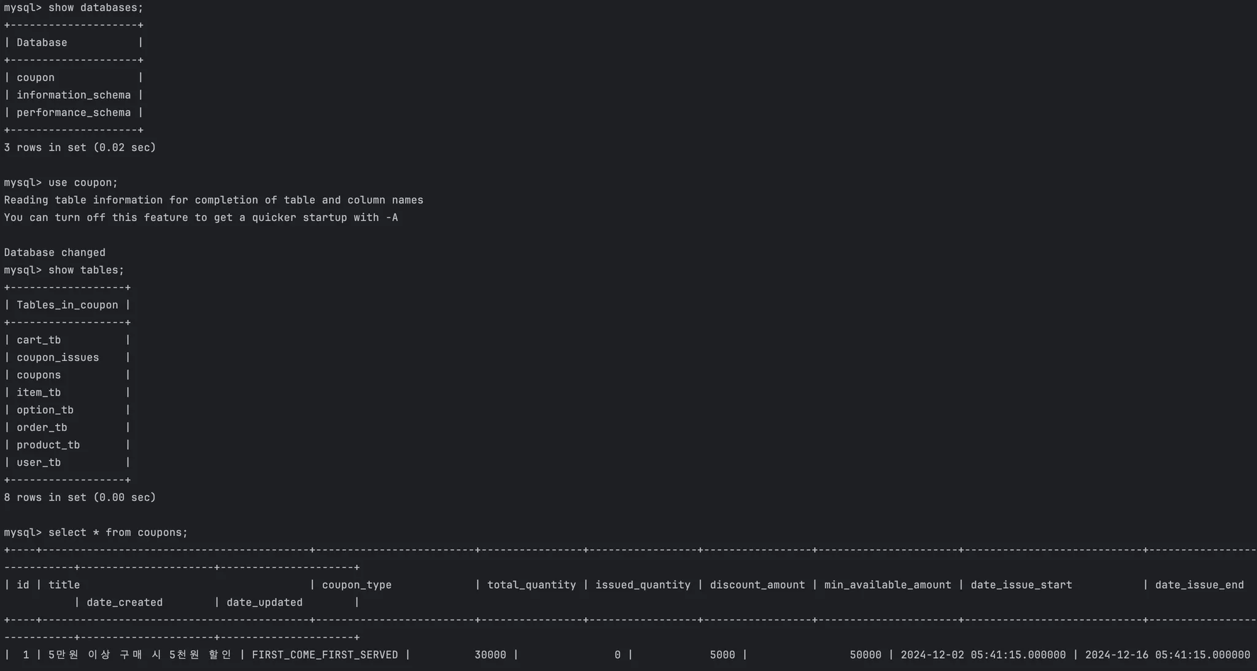Click the 'coupon' database row
This screenshot has height=671, width=1257.
pyautogui.click(x=36, y=78)
